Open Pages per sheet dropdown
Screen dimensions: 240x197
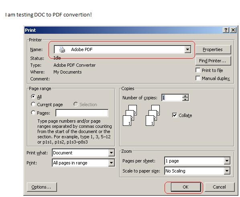point(227,161)
